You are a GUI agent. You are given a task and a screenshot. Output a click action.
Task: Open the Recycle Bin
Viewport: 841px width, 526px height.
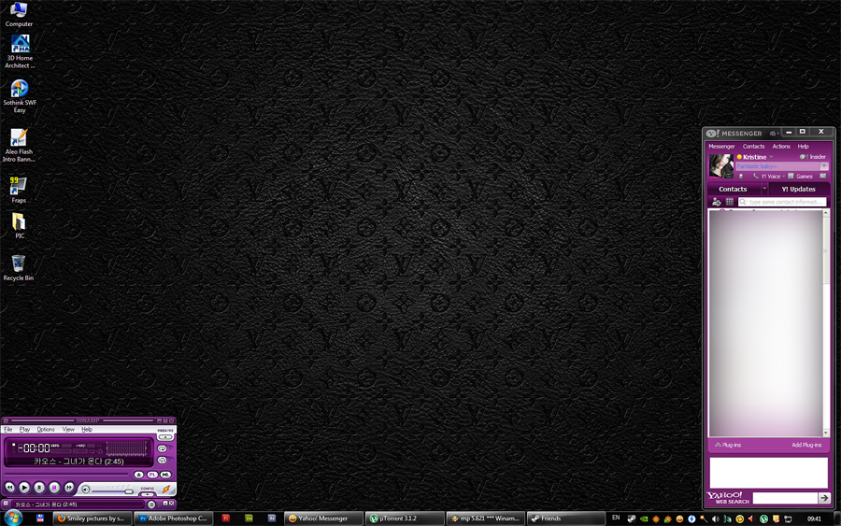19,267
